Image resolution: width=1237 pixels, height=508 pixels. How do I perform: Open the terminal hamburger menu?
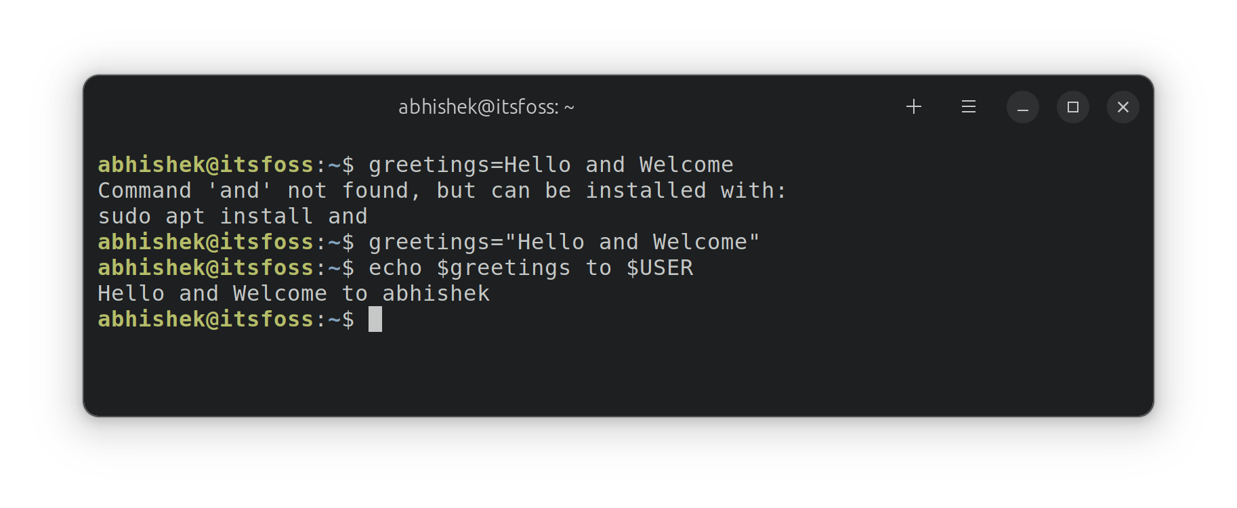click(968, 106)
